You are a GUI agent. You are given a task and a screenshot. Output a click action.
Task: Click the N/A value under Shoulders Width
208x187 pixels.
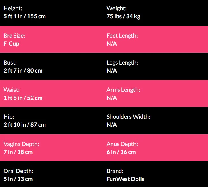112,125
